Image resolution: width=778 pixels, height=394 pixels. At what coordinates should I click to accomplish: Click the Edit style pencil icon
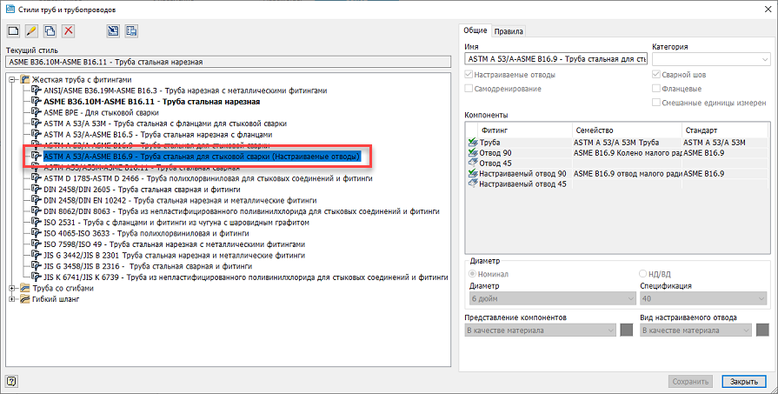pyautogui.click(x=31, y=31)
